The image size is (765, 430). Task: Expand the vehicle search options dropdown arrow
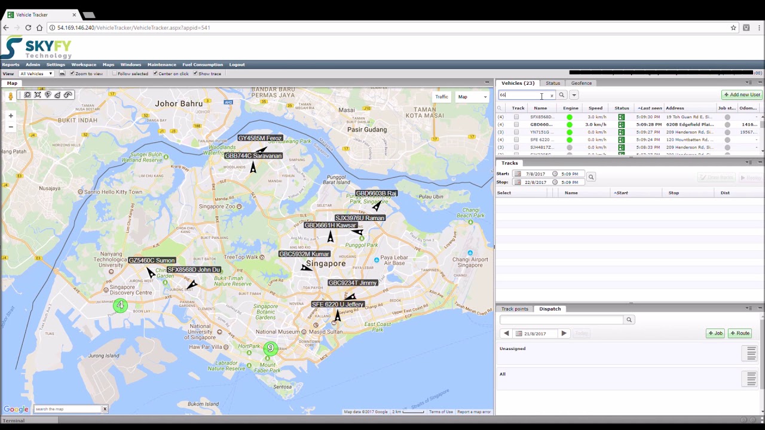coord(574,95)
